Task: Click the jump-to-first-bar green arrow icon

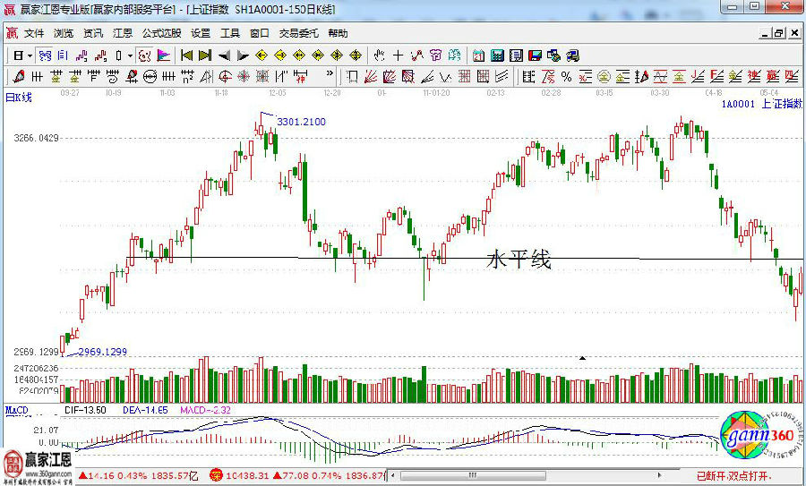Action: (186, 55)
